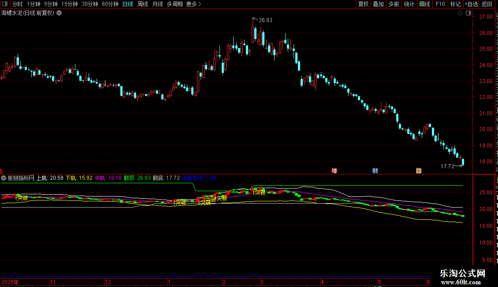Click the 鹤顶: 26.93 value
498x287 pixels.
[x=137, y=178]
